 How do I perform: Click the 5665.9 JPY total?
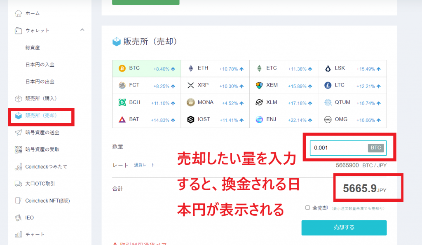[x=364, y=189]
